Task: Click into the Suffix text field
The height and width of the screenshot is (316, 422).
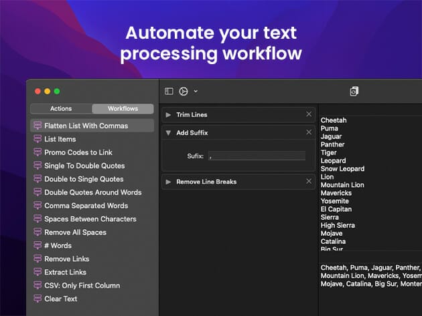Action: (x=256, y=156)
